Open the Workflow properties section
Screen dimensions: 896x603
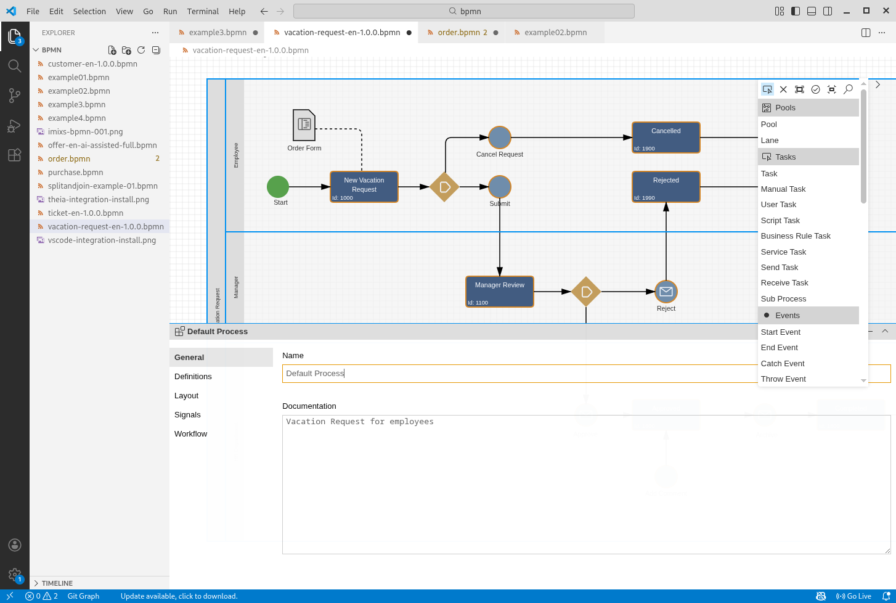point(190,434)
